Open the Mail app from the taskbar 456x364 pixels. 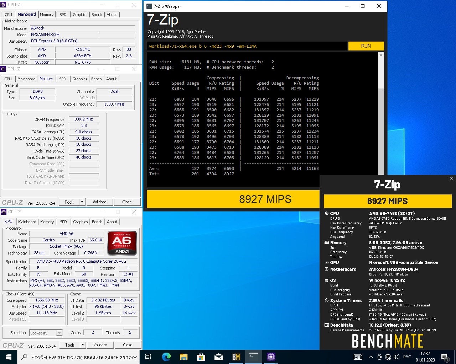tap(218, 357)
